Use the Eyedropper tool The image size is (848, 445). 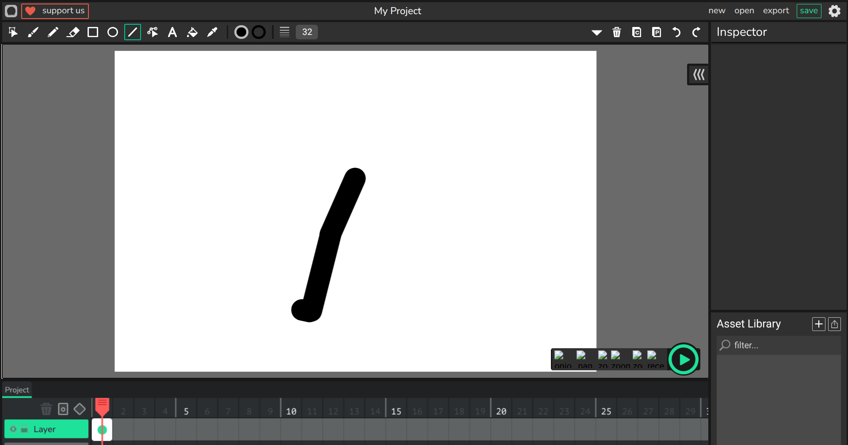(212, 32)
